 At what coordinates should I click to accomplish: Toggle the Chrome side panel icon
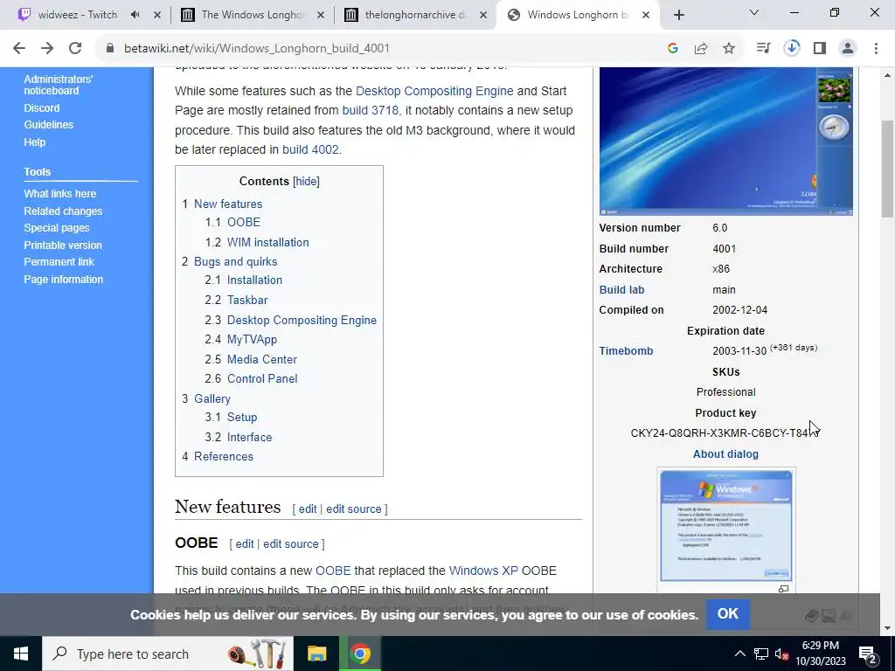click(x=820, y=49)
